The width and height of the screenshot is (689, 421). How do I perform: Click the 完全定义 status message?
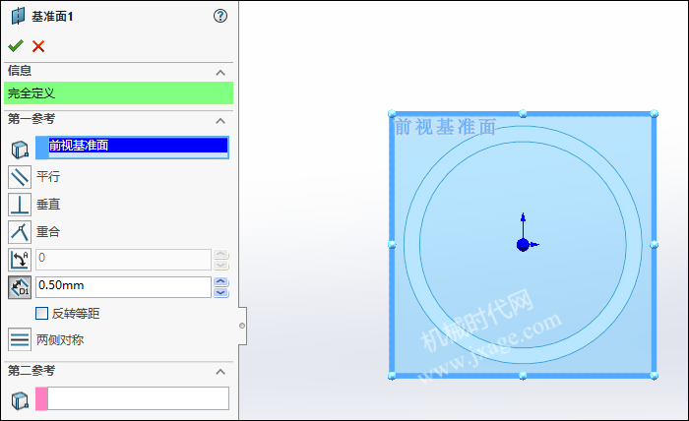click(119, 93)
